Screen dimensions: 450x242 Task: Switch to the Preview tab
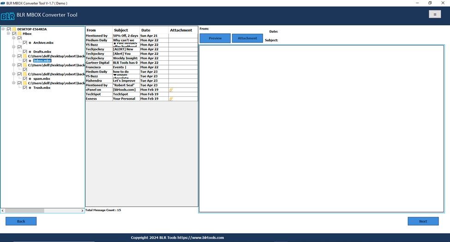pyautogui.click(x=215, y=38)
